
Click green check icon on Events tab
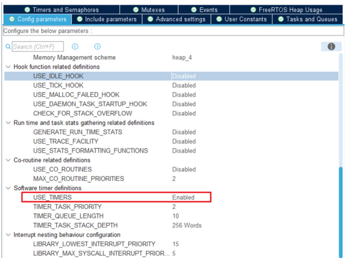[x=194, y=9]
